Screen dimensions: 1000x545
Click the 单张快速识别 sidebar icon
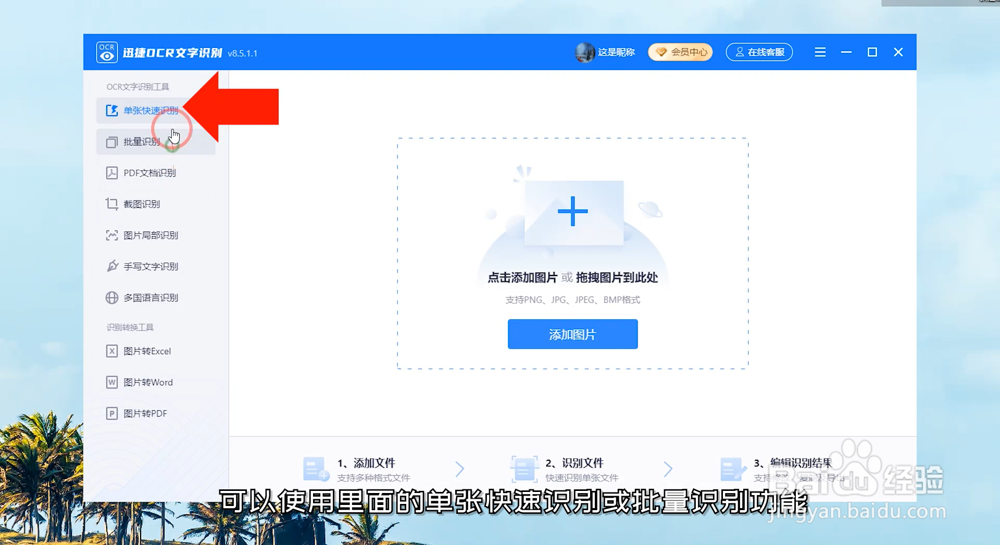click(x=112, y=110)
